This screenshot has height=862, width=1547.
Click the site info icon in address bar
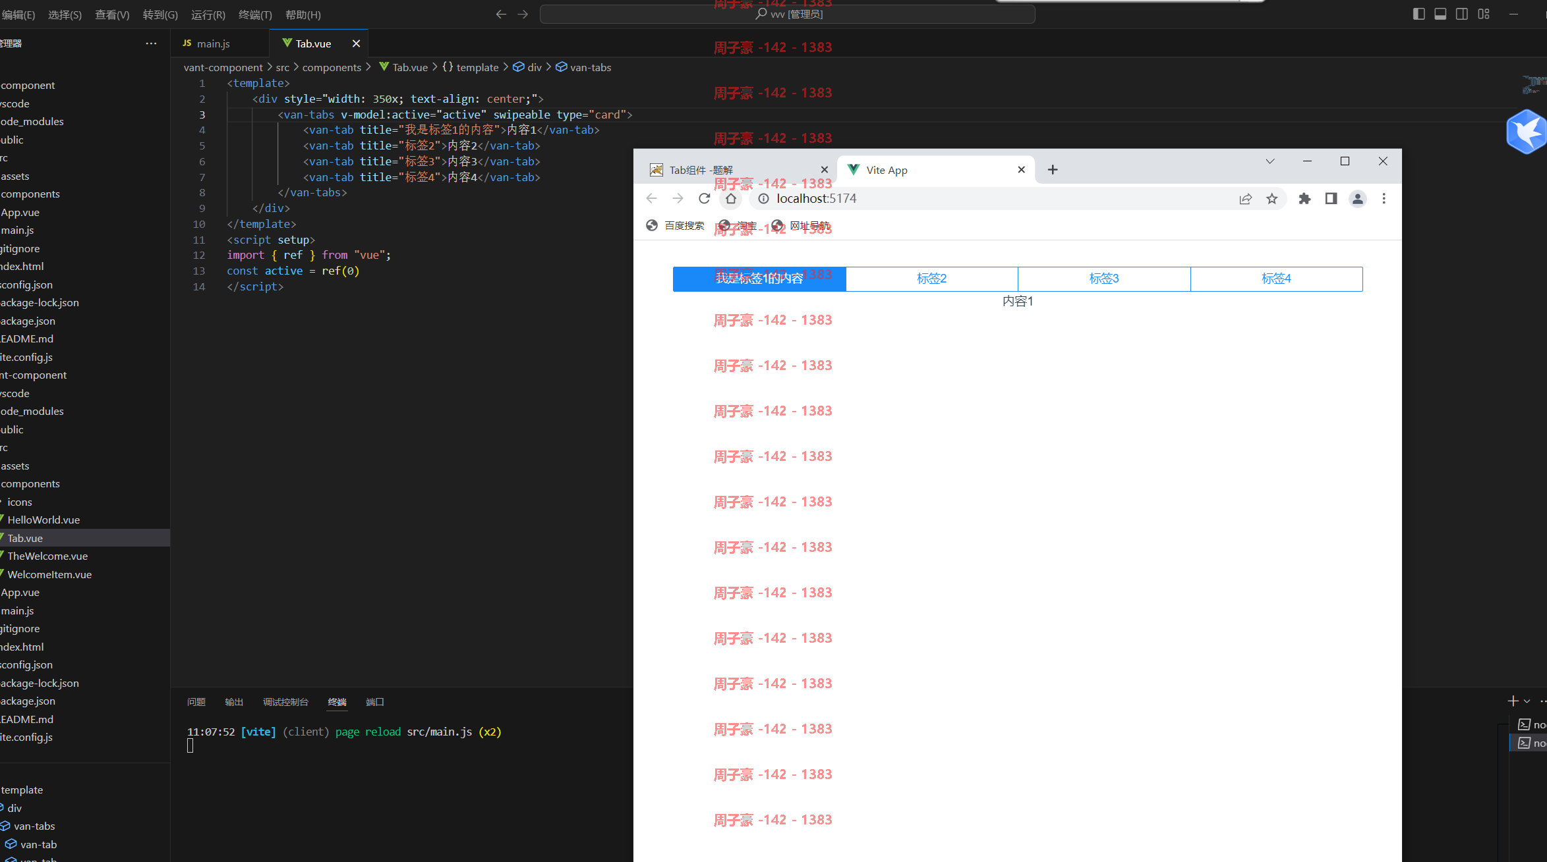763,199
